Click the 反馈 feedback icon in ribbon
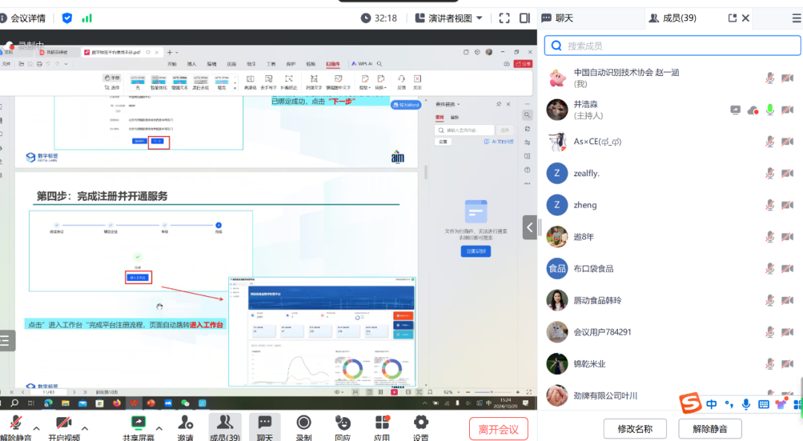This screenshot has width=803, height=441. [x=401, y=79]
